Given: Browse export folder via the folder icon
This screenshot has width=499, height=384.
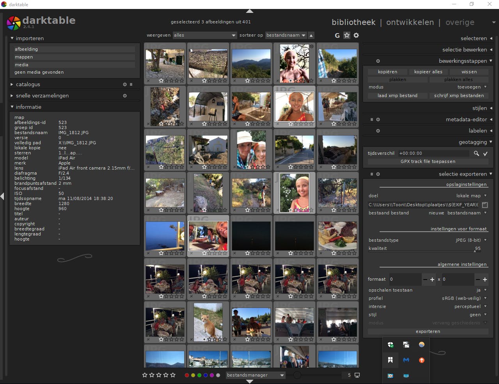Looking at the screenshot, I should [x=485, y=205].
